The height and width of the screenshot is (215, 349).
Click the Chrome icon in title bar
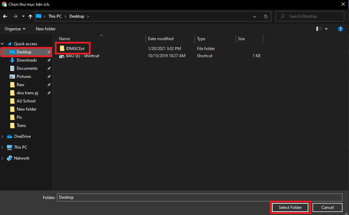4,4
